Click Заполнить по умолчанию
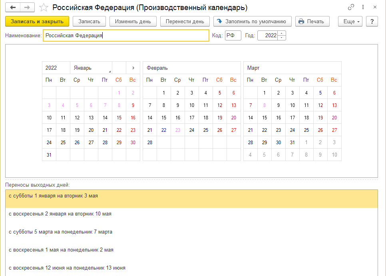The width and height of the screenshot is (386, 276). click(x=252, y=21)
